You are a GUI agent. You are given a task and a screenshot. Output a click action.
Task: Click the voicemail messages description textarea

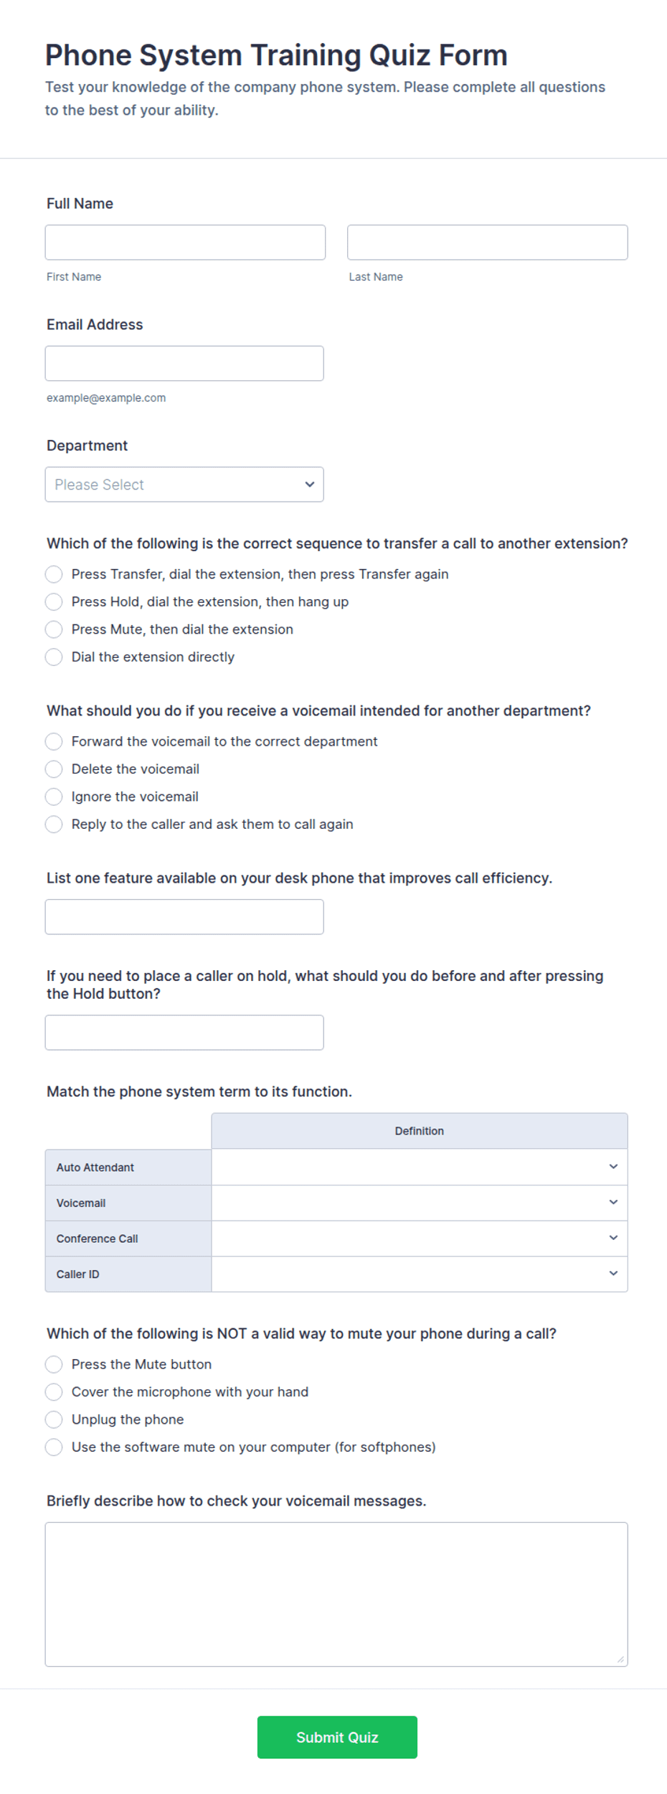pyautogui.click(x=336, y=1595)
